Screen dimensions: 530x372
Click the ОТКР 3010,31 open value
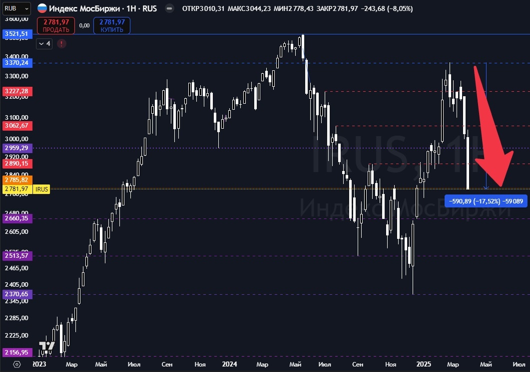203,8
